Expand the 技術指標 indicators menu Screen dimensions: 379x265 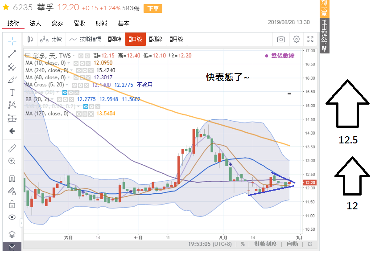coord(85,39)
